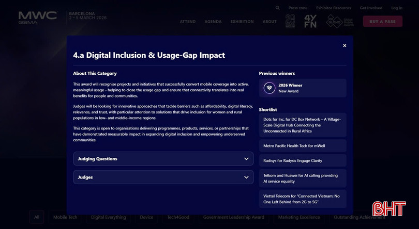Click the 2026 Winner trophy icon
419x229 pixels.
click(x=270, y=88)
